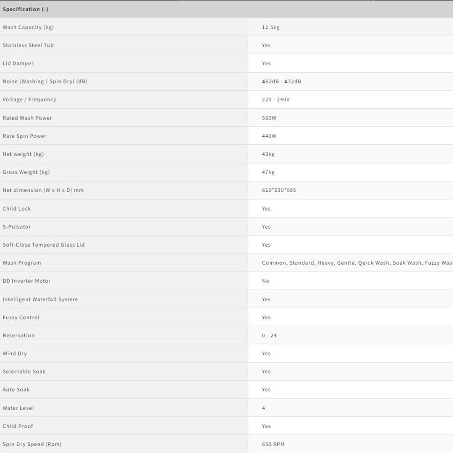Click the Lid Damper row label
Screen dimensions: 453x453
click(x=18, y=63)
